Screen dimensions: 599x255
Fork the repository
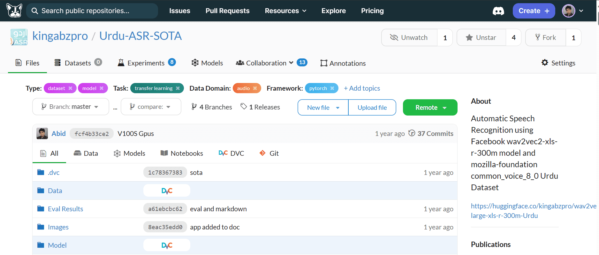[546, 38]
